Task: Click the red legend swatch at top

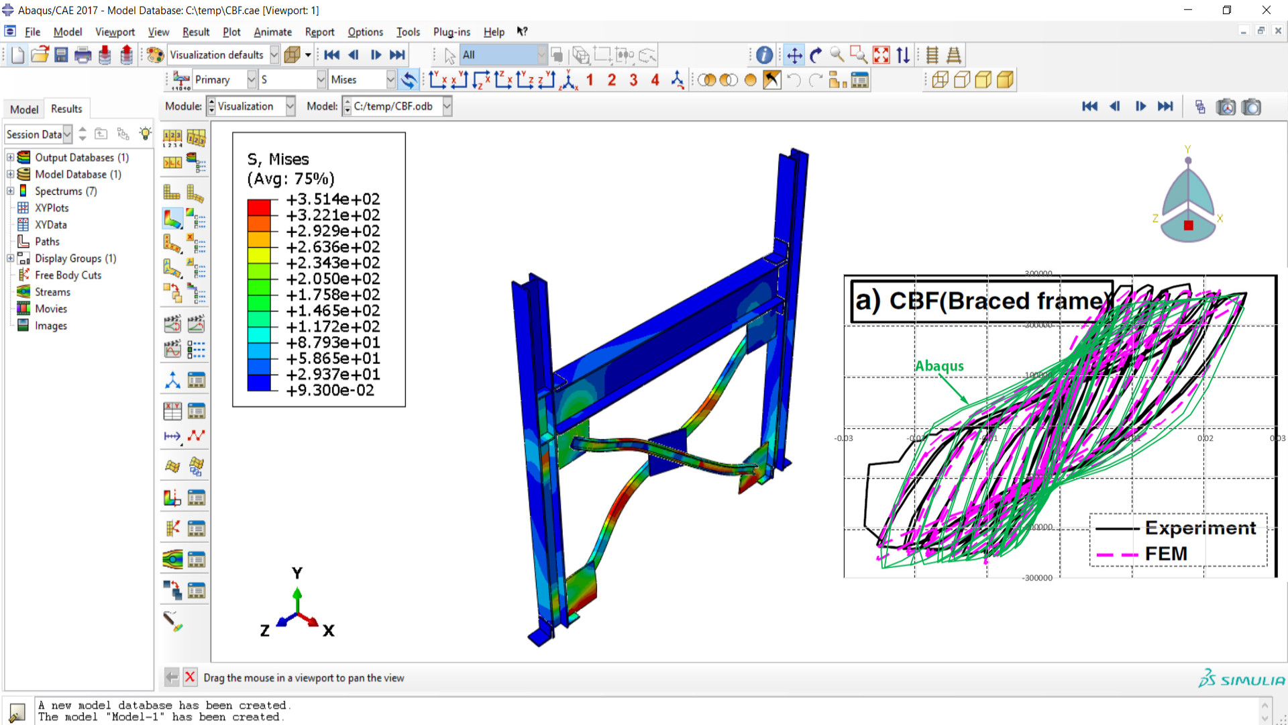Action: click(x=259, y=207)
